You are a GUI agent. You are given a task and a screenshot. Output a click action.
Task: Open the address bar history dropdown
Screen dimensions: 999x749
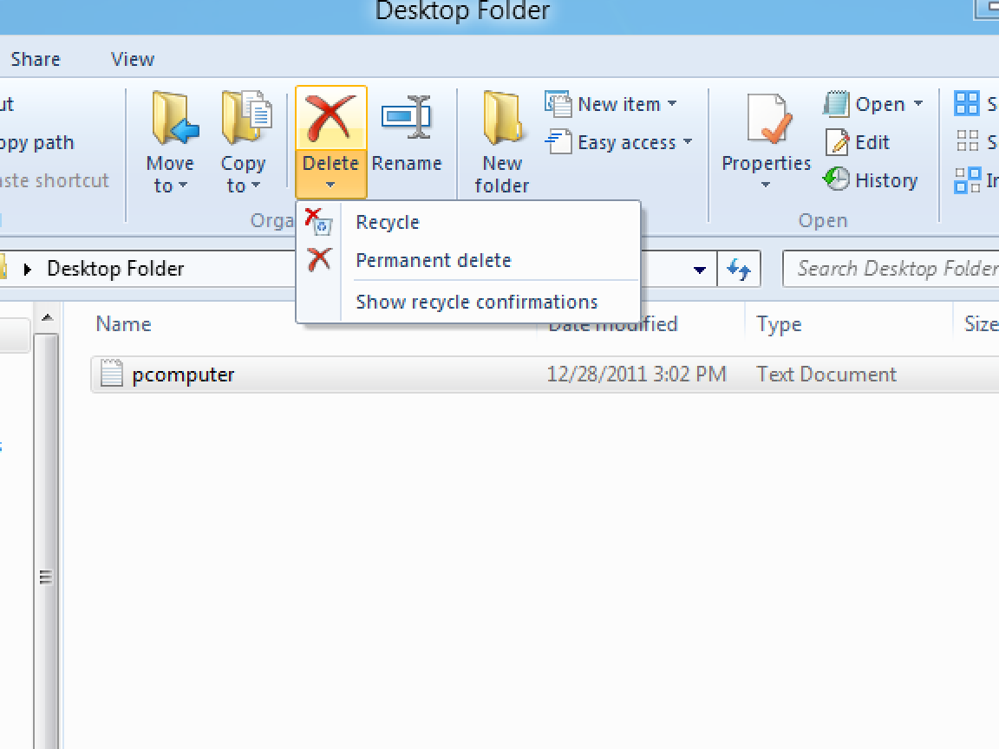click(700, 270)
